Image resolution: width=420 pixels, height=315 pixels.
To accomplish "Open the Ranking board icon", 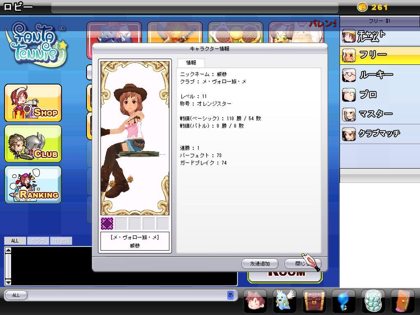I will [x=33, y=185].
